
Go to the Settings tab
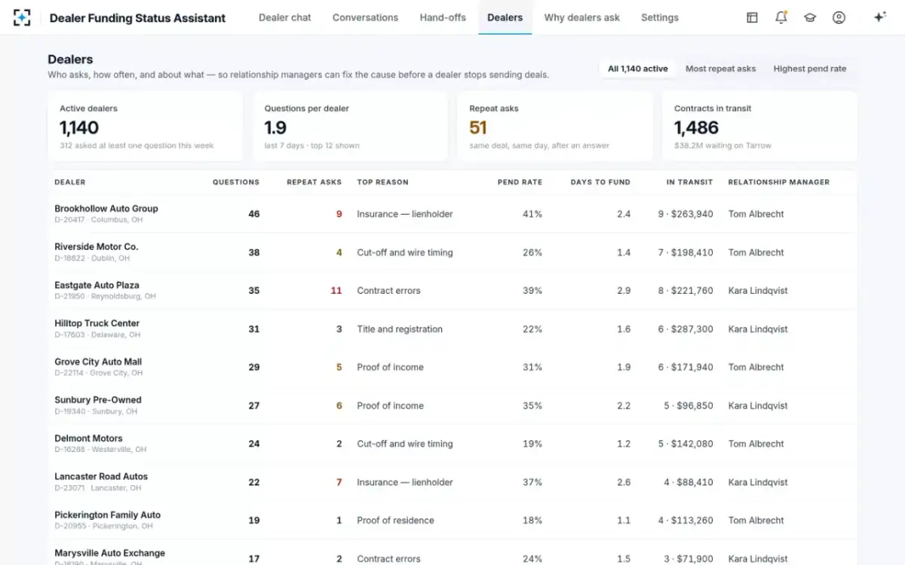tap(660, 17)
